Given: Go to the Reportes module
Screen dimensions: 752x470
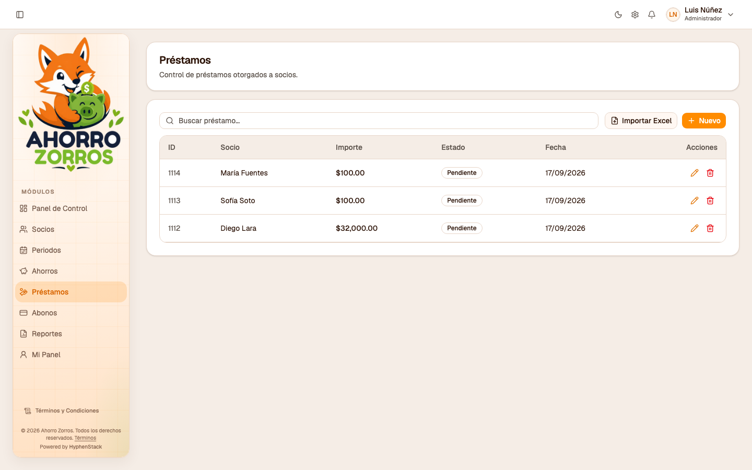Looking at the screenshot, I should 71,334.
